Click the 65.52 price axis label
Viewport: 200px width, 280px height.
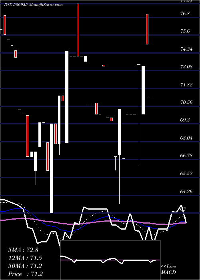[x=187, y=173]
